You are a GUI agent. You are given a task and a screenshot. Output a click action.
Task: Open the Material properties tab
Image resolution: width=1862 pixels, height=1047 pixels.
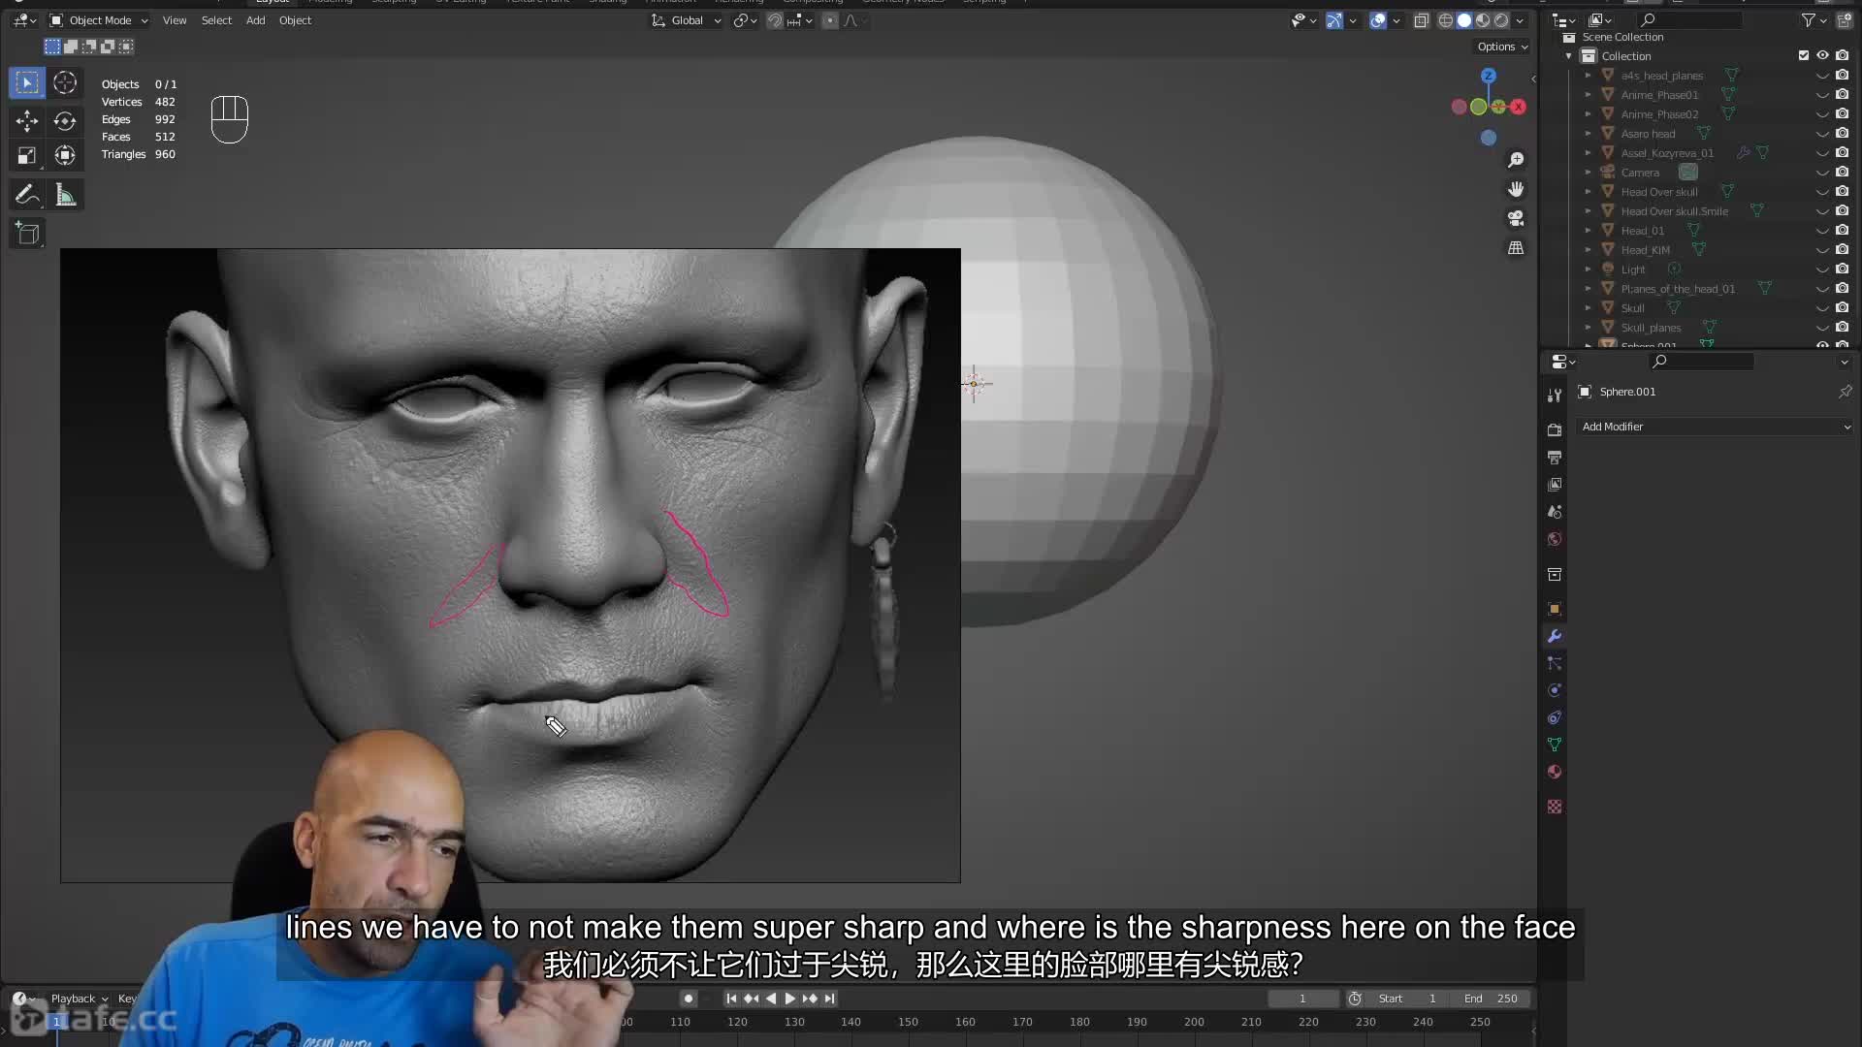coord(1555,772)
